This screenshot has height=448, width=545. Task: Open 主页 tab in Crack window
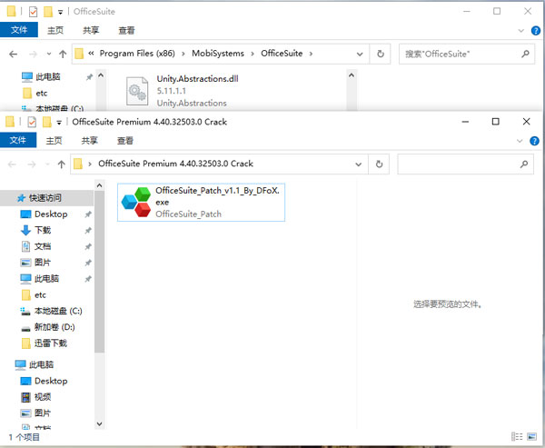coord(54,141)
